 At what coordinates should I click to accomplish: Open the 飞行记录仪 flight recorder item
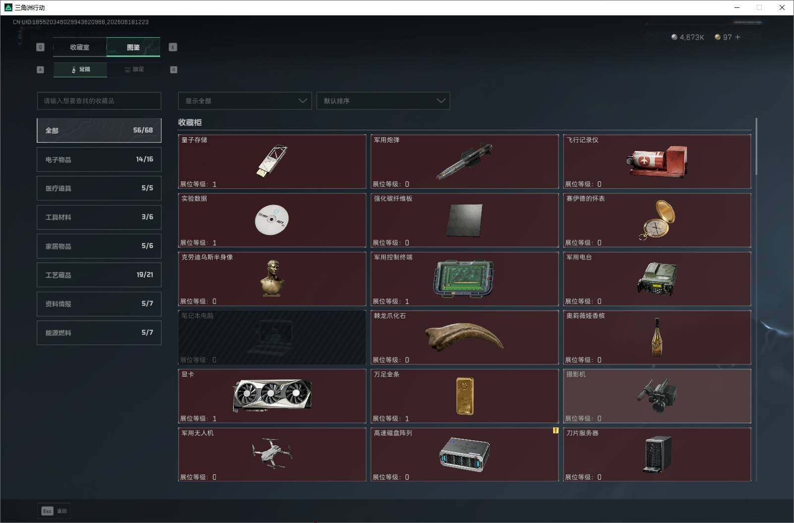(x=657, y=161)
